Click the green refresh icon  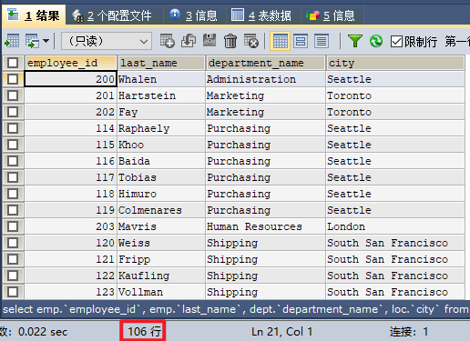(376, 41)
